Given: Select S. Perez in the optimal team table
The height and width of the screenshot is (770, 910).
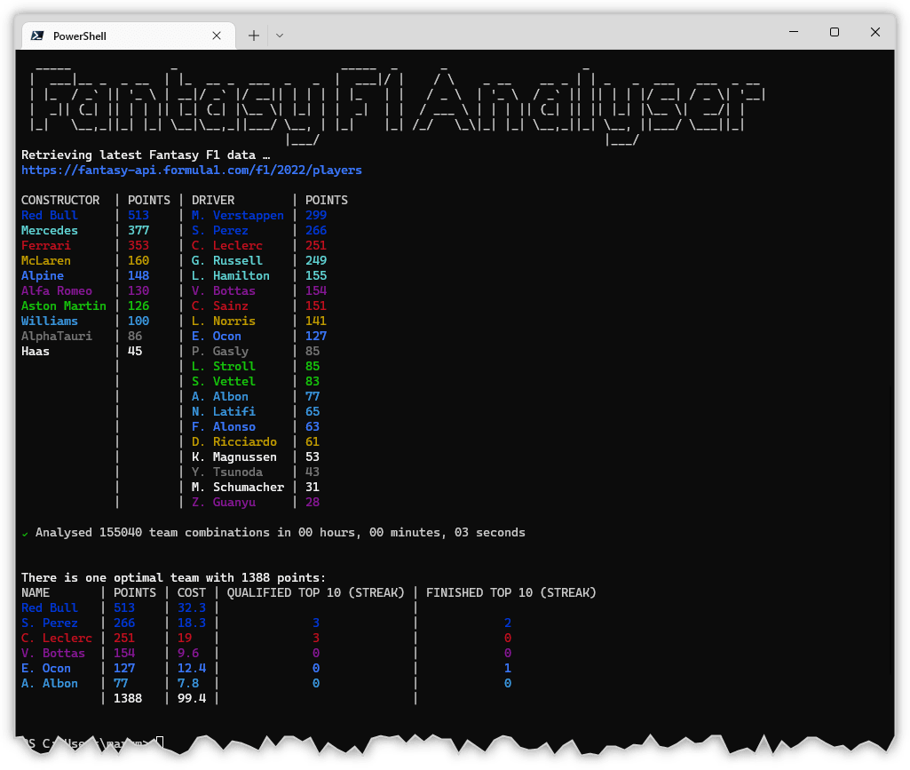Looking at the screenshot, I should point(50,623).
